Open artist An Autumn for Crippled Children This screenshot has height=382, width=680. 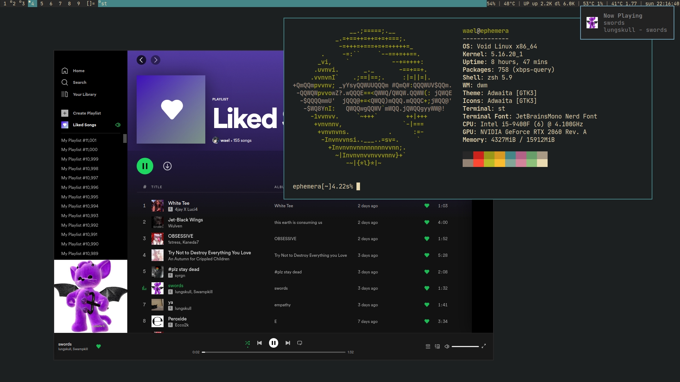click(x=199, y=259)
